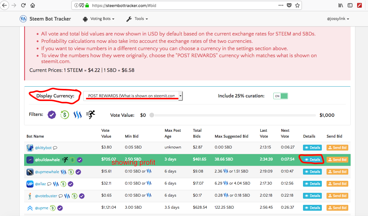Click the Total Bids column header

197,133
